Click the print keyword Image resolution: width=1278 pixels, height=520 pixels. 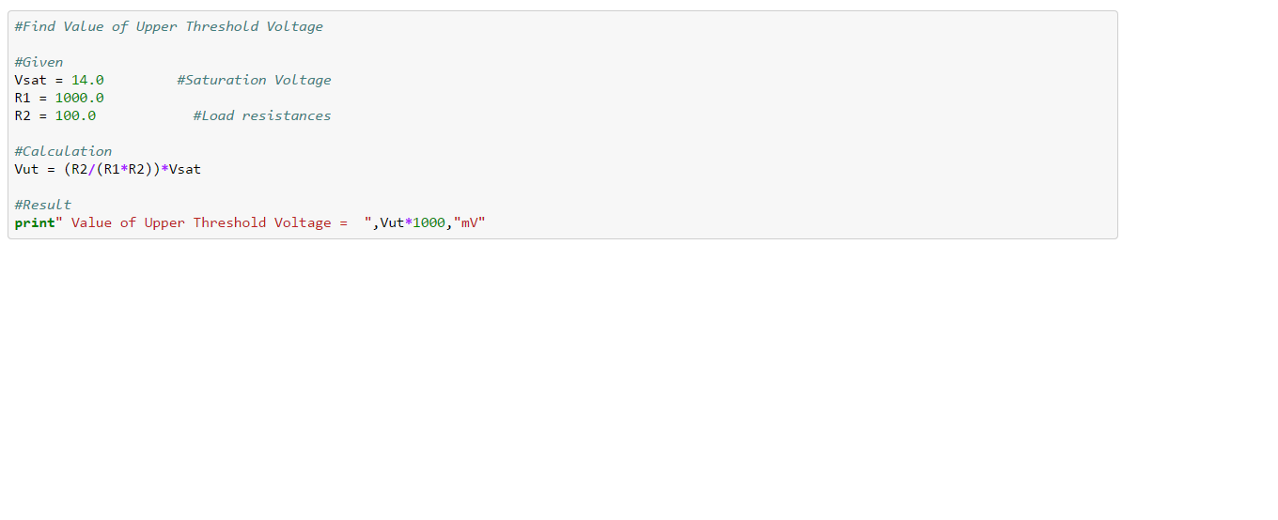point(35,222)
